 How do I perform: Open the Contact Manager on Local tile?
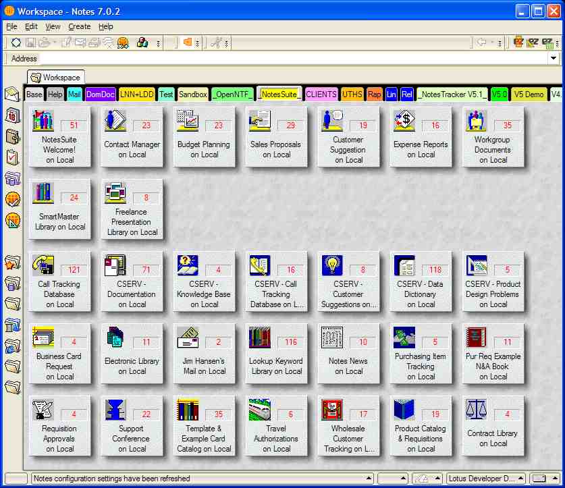[132, 136]
